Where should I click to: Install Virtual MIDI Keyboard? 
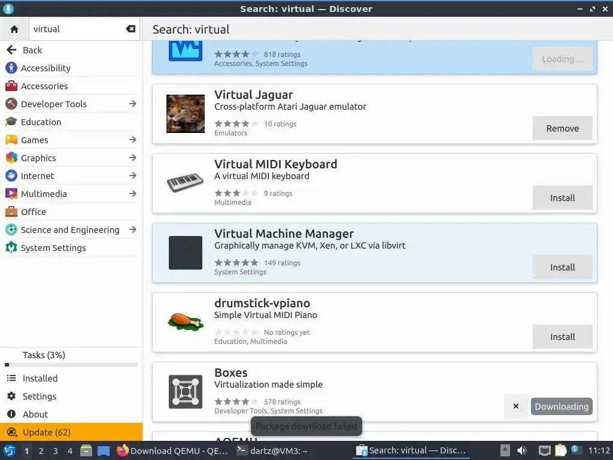pos(562,198)
